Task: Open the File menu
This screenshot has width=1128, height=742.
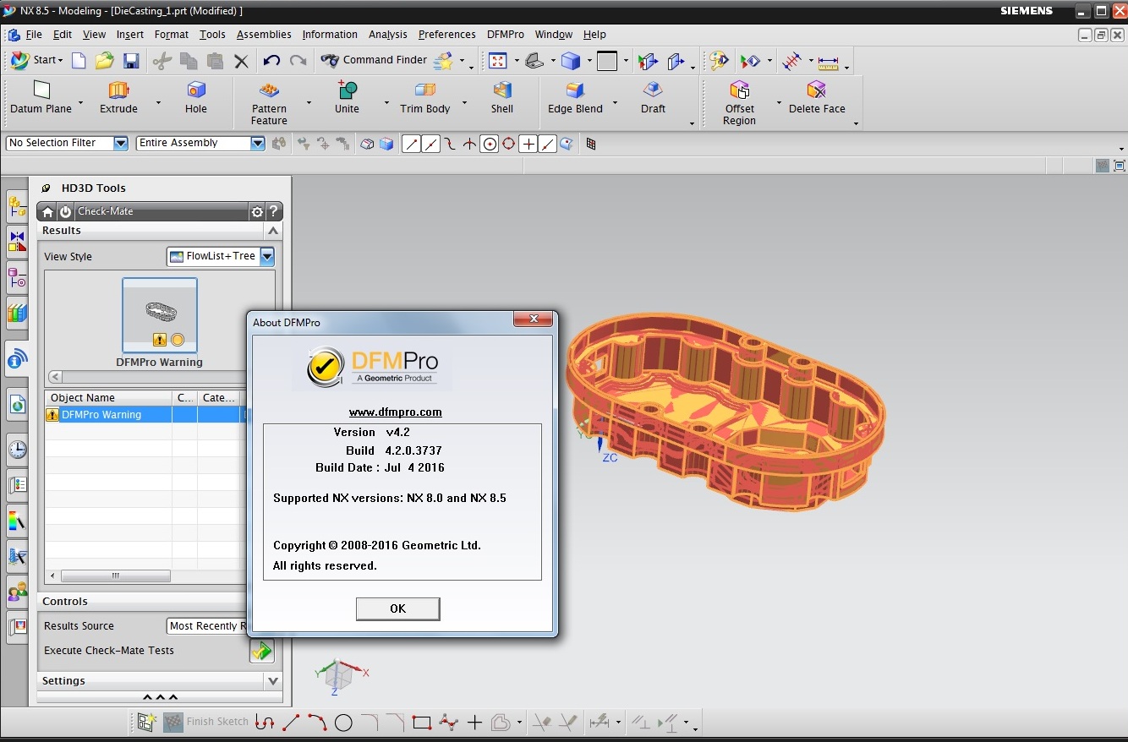Action: [x=34, y=35]
